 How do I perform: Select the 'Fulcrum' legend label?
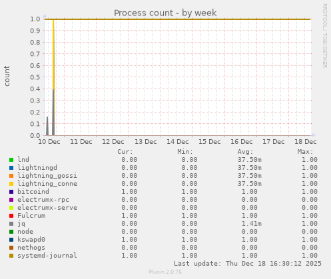[x=31, y=216]
